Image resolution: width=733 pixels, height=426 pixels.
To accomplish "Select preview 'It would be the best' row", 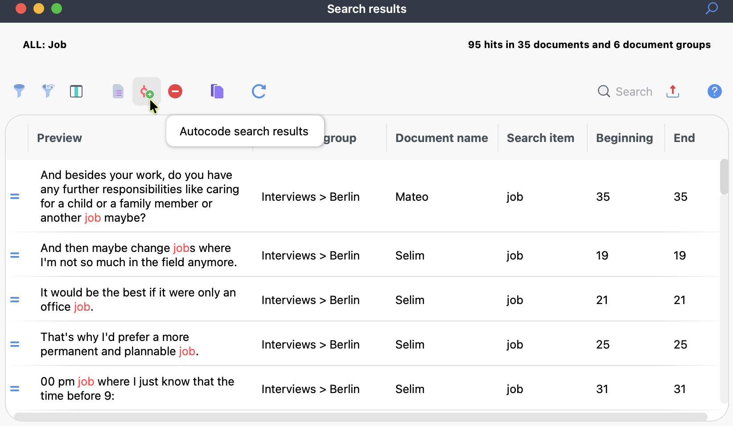I will [138, 300].
